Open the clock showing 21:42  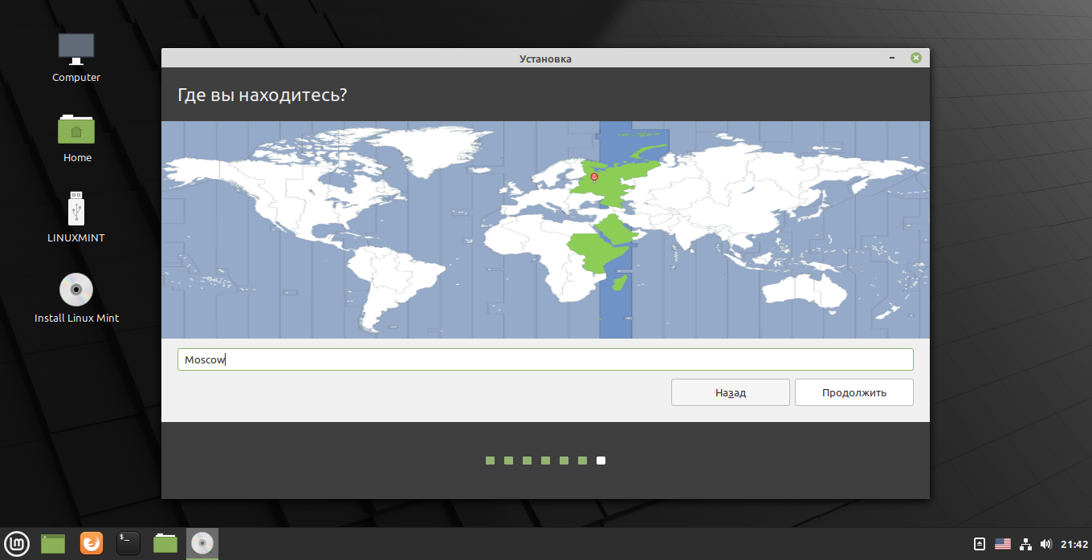coord(1074,544)
